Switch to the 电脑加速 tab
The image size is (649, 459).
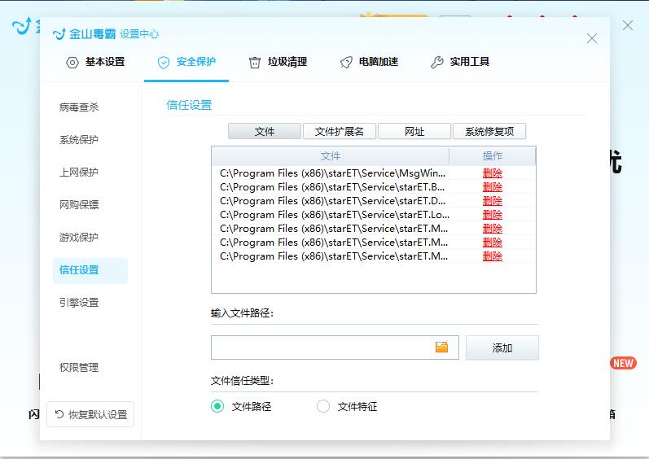click(x=369, y=62)
